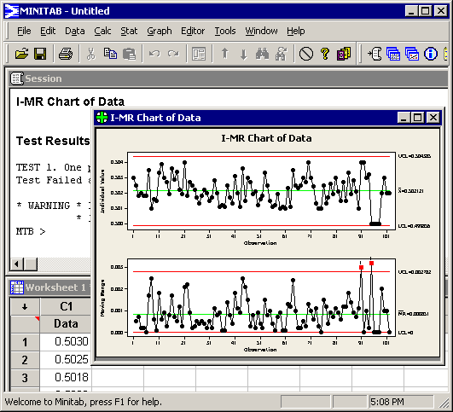453x412 pixels.
Task: Show worksheets folder toolbar icon
Action: pos(393,54)
